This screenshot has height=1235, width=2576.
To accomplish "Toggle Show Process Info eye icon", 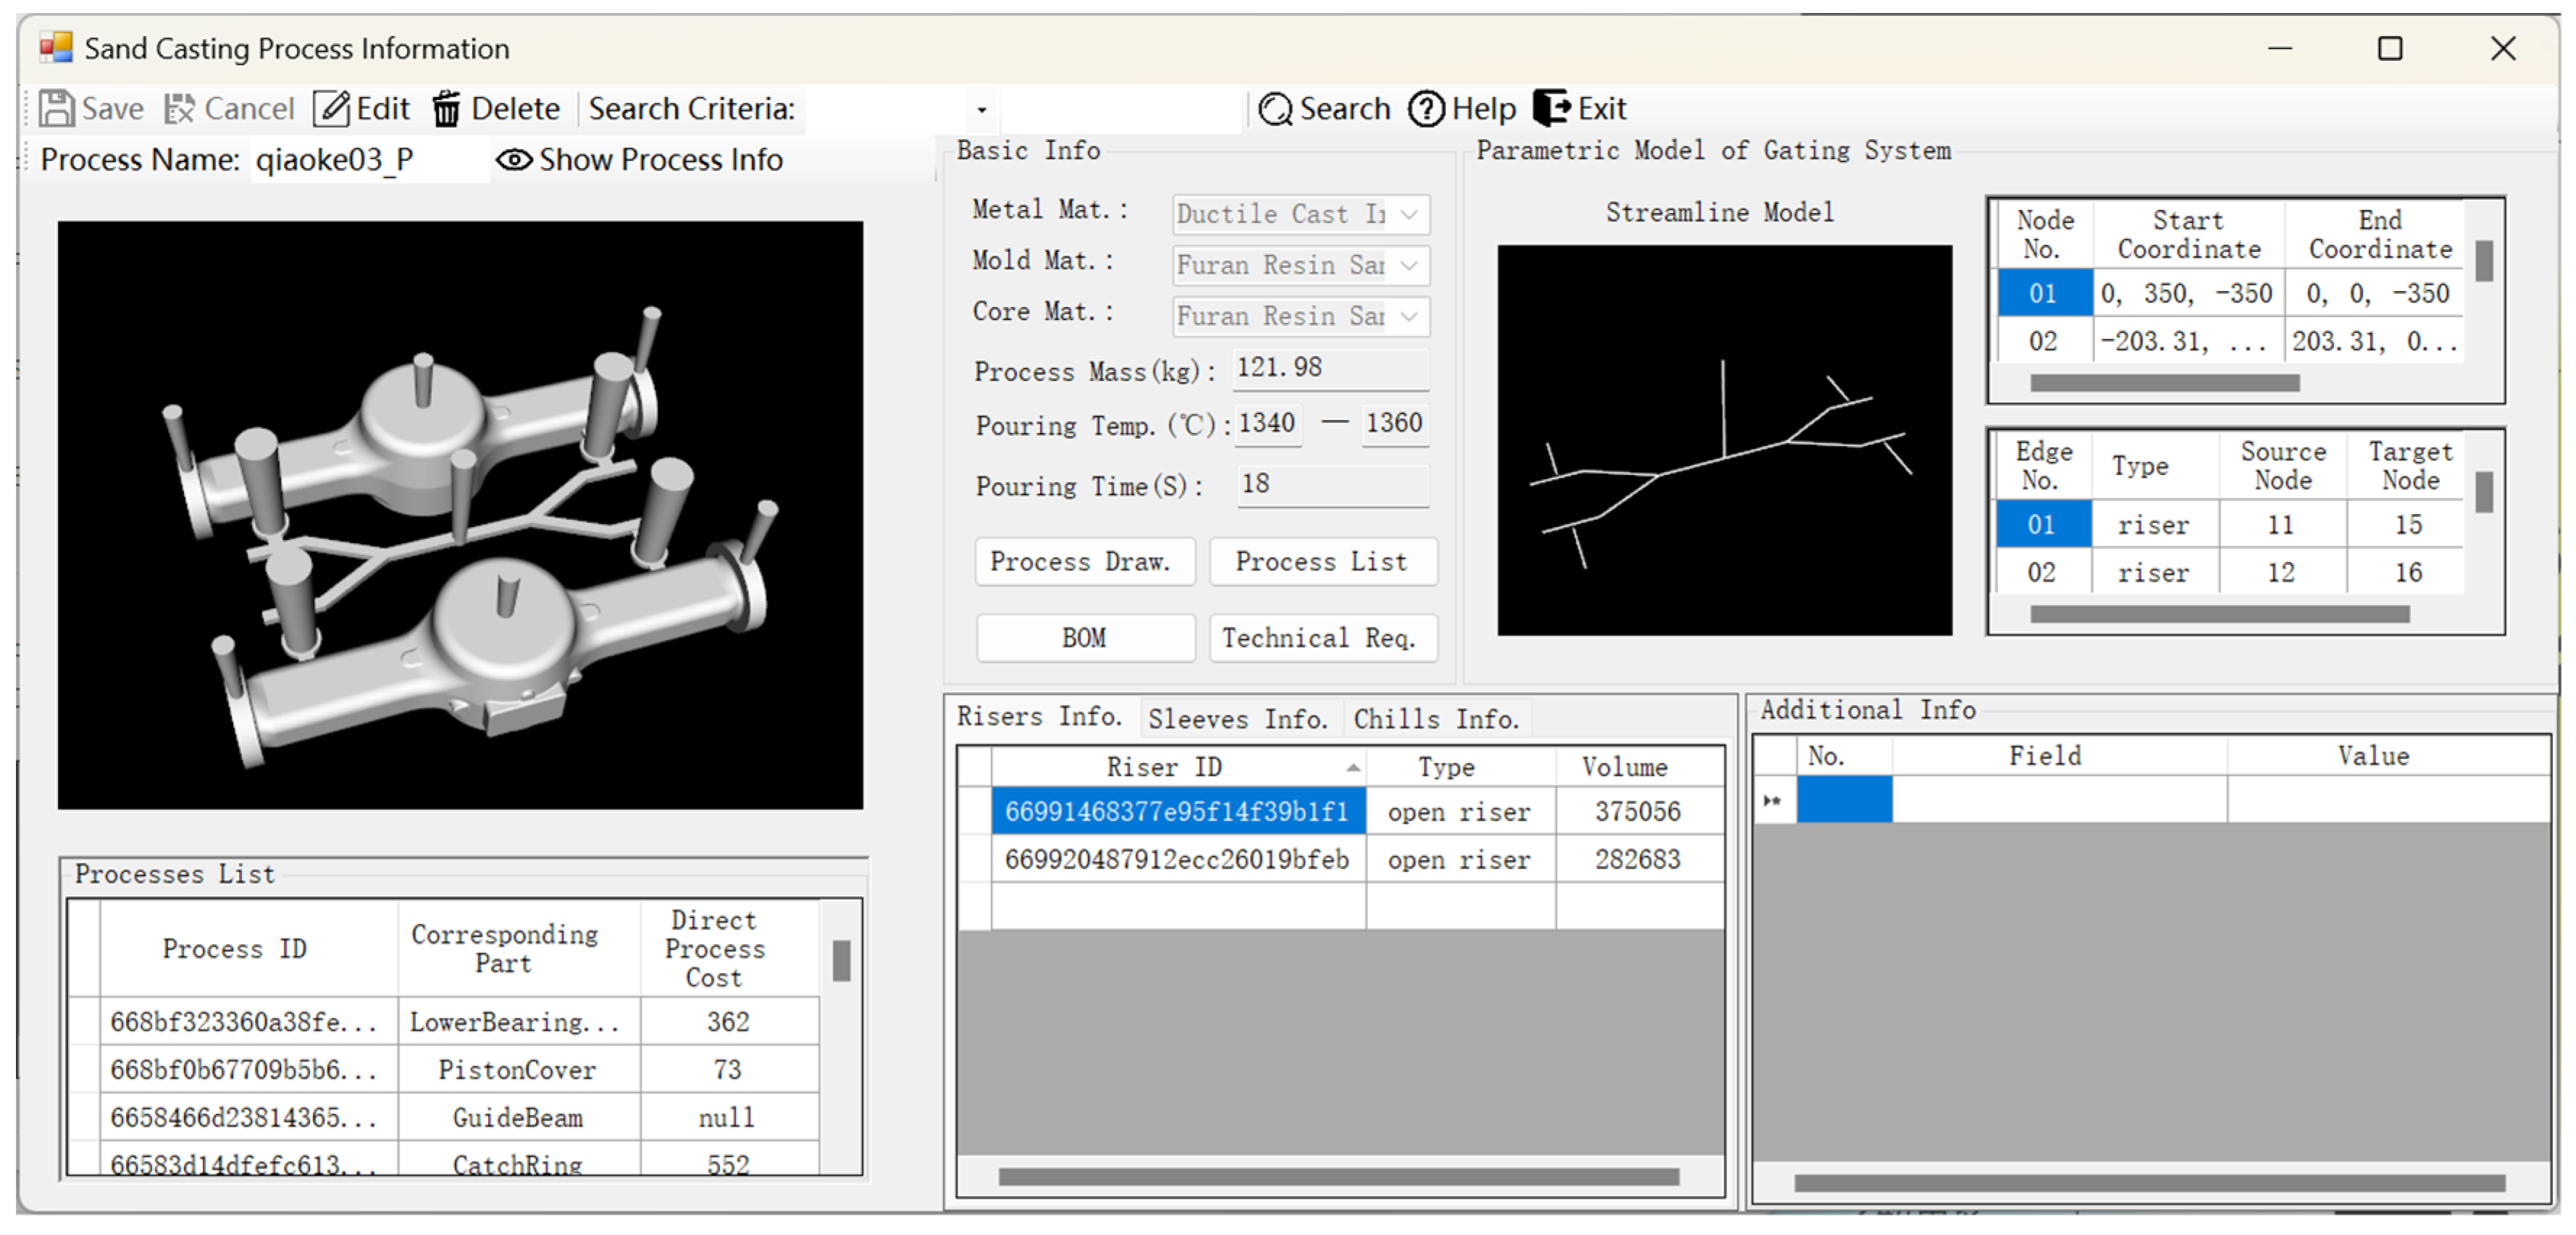I will pos(514,160).
